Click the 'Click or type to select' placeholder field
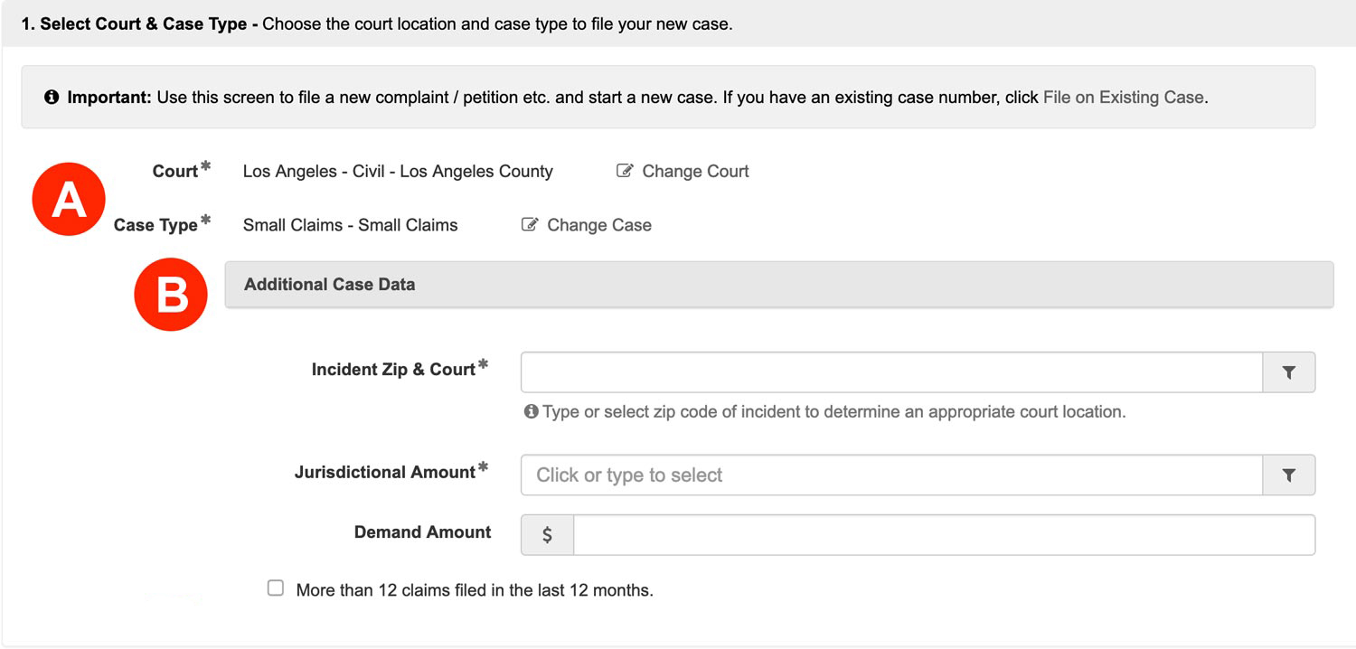The width and height of the screenshot is (1356, 649). coord(890,475)
